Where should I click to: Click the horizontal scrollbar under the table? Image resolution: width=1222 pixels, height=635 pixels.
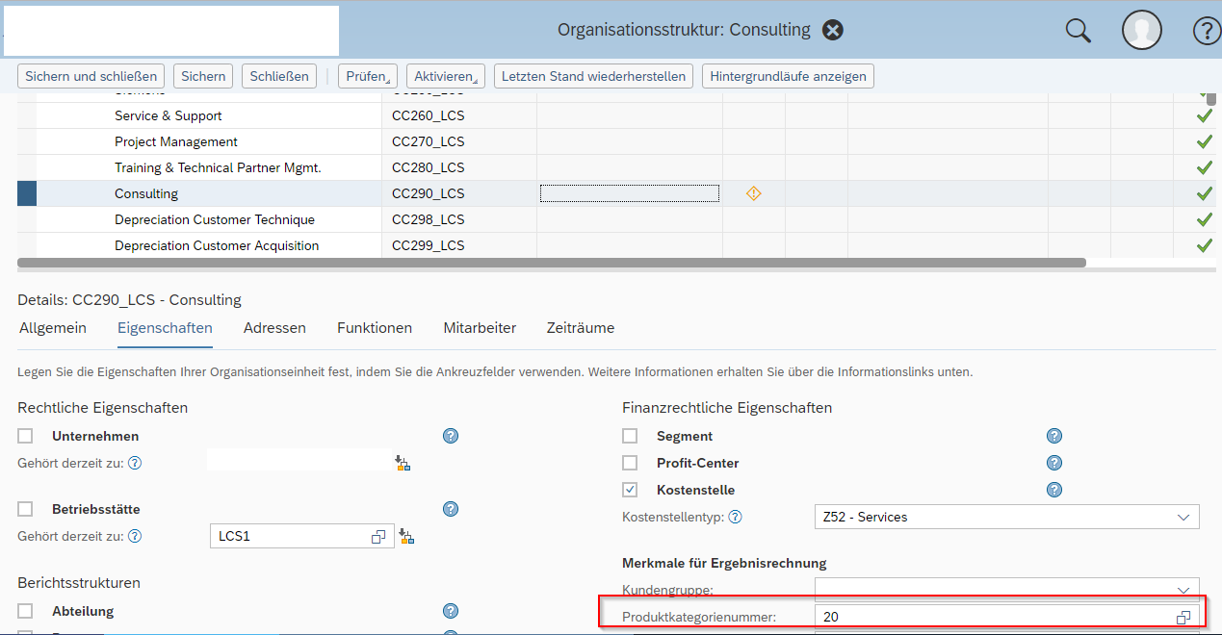(551, 262)
